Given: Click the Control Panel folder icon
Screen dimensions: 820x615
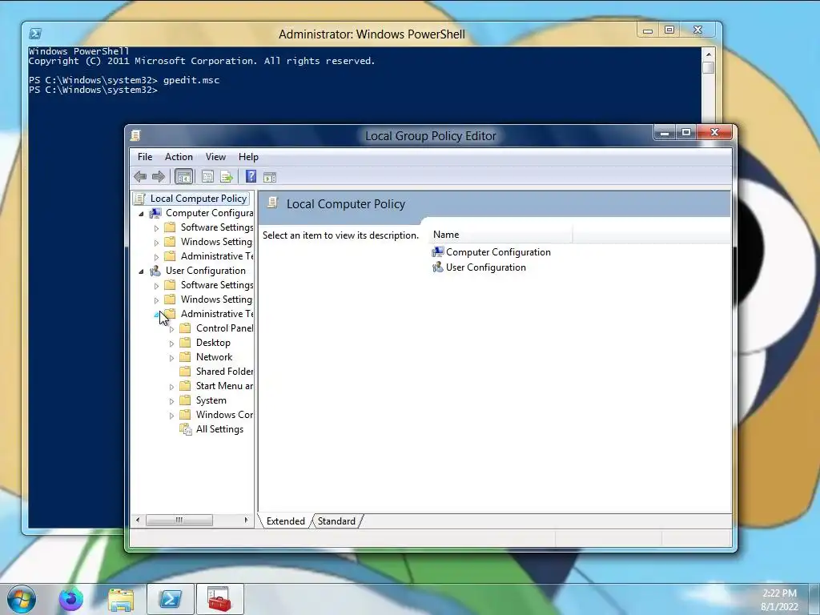Looking at the screenshot, I should (185, 328).
